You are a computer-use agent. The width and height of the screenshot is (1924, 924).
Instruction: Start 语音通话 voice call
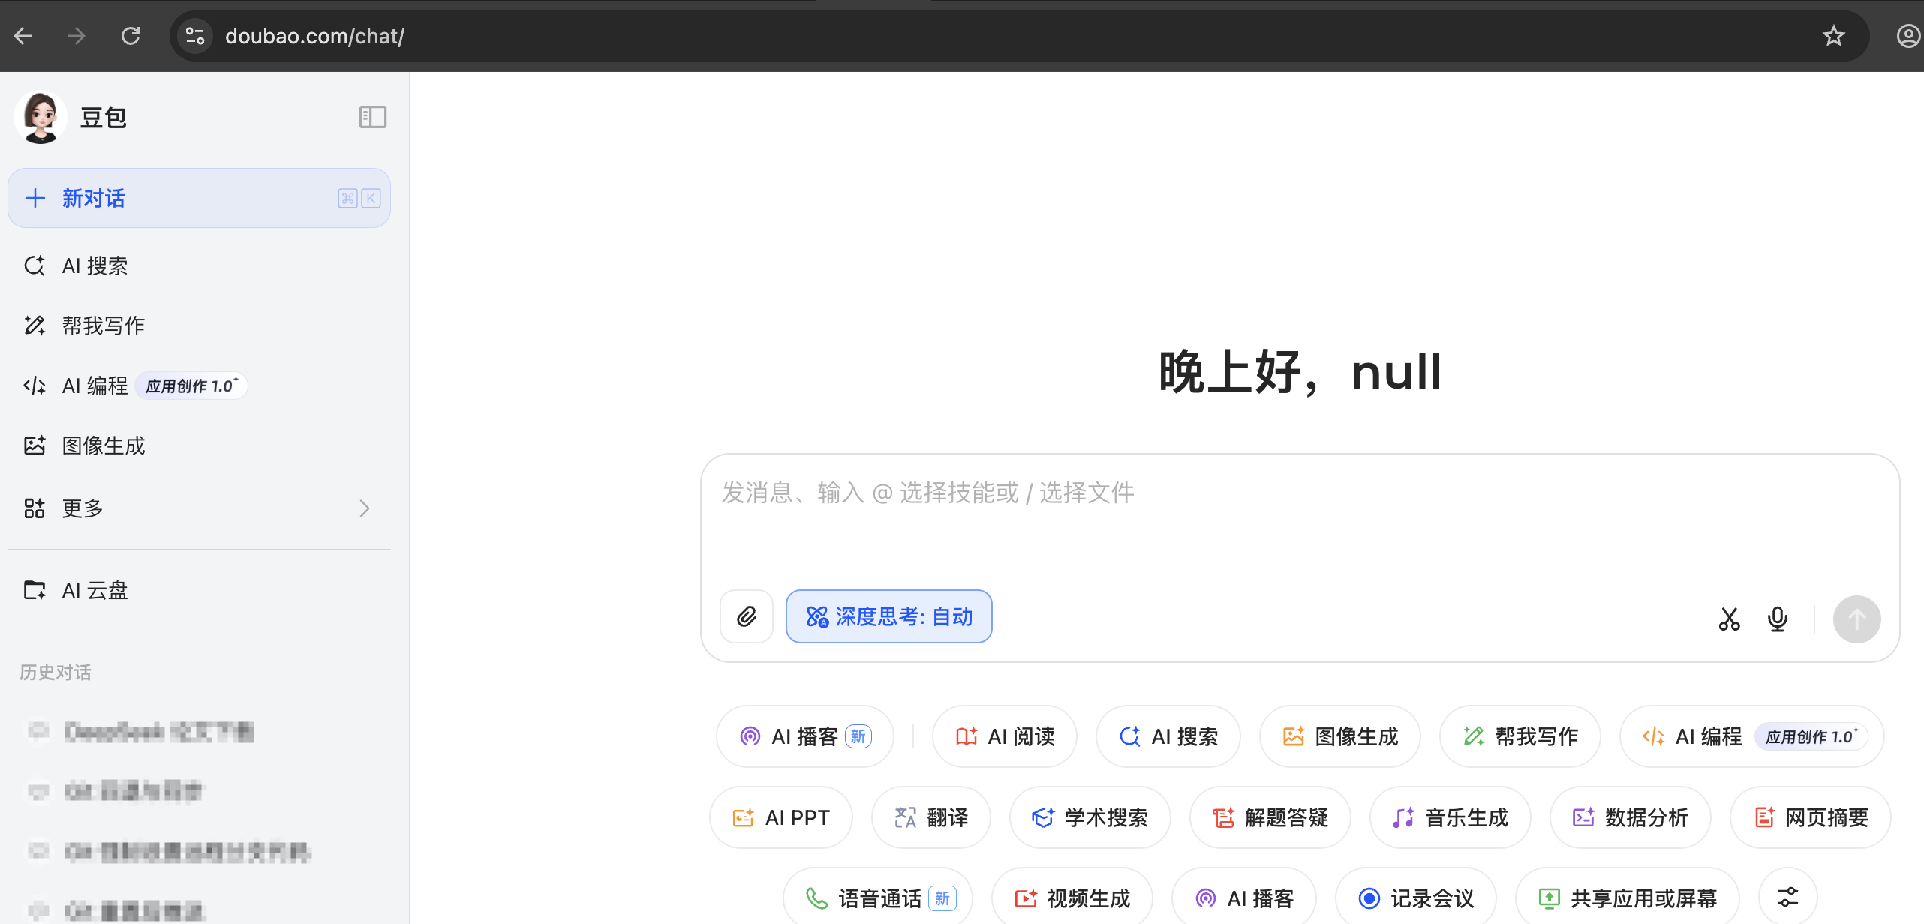click(x=878, y=898)
